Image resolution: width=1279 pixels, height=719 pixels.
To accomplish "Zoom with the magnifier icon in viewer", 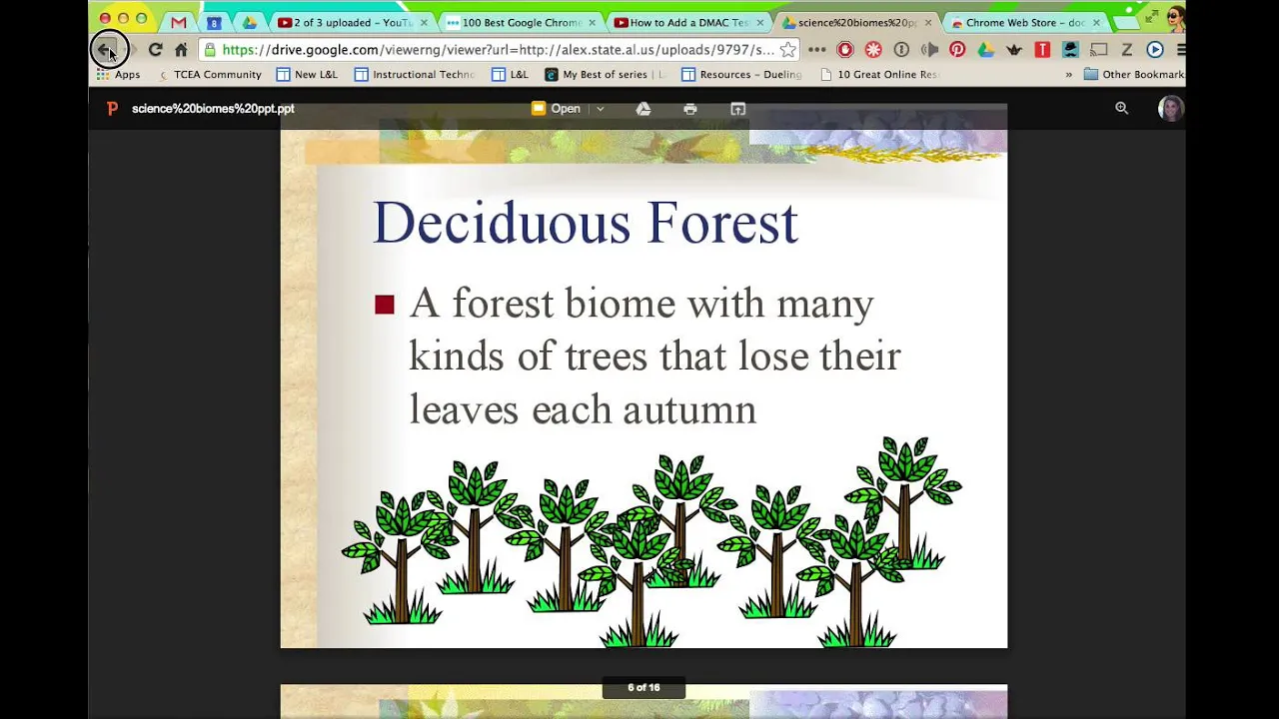I will pyautogui.click(x=1122, y=109).
